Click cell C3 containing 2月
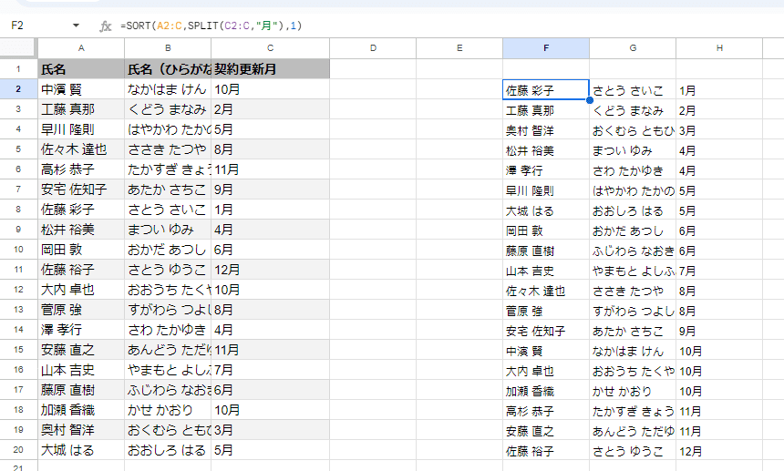 270,109
